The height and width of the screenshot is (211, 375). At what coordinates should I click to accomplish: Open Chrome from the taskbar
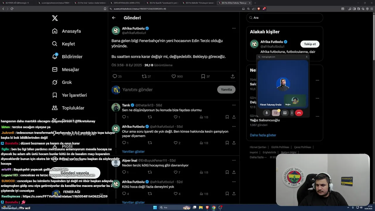coord(214,207)
